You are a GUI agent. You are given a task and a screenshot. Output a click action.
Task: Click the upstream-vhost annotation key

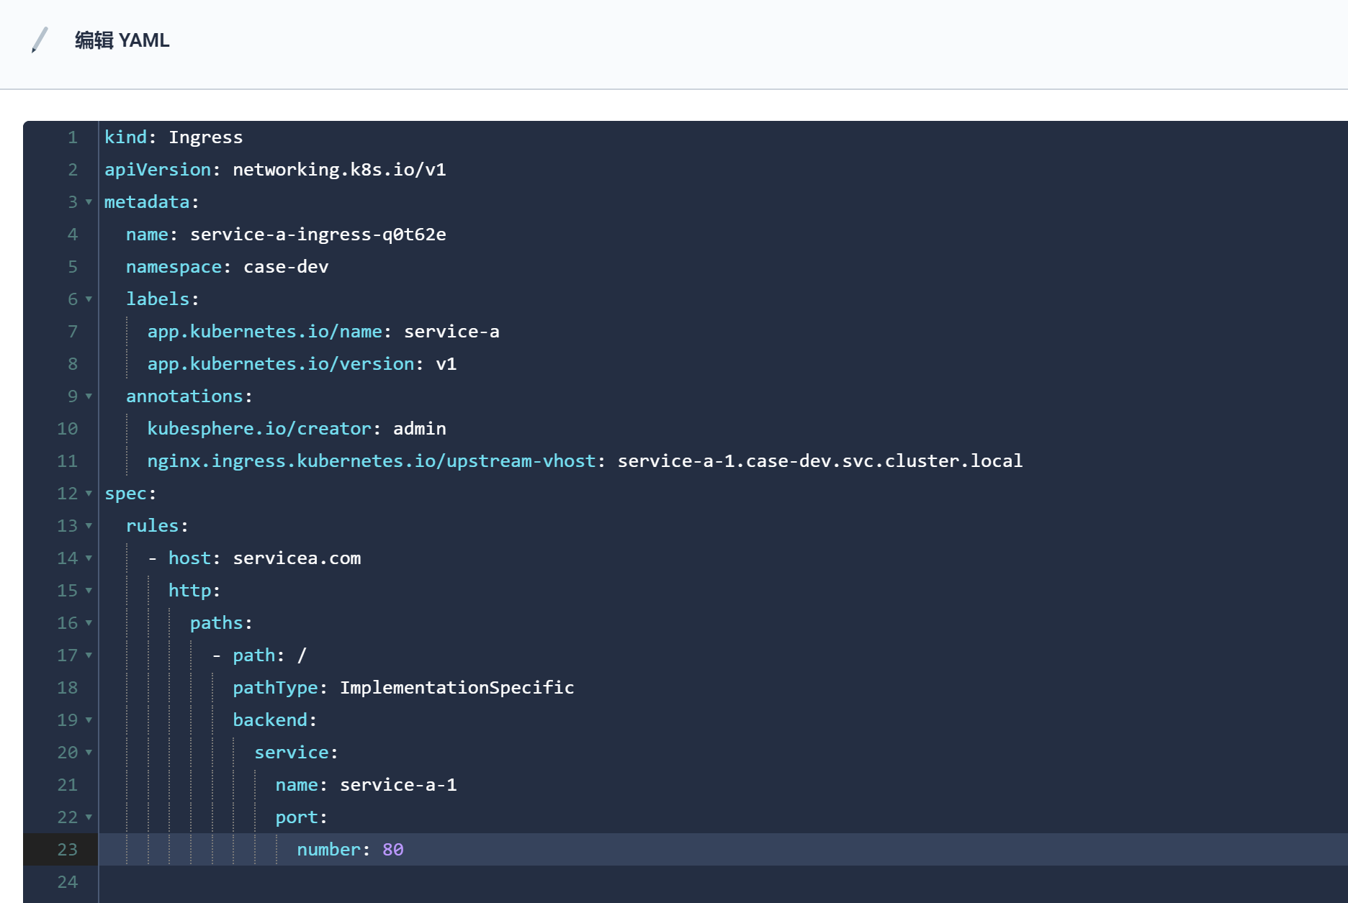[x=372, y=461]
